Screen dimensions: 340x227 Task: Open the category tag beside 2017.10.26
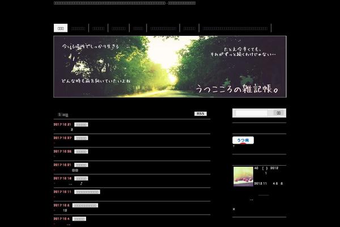point(81,152)
